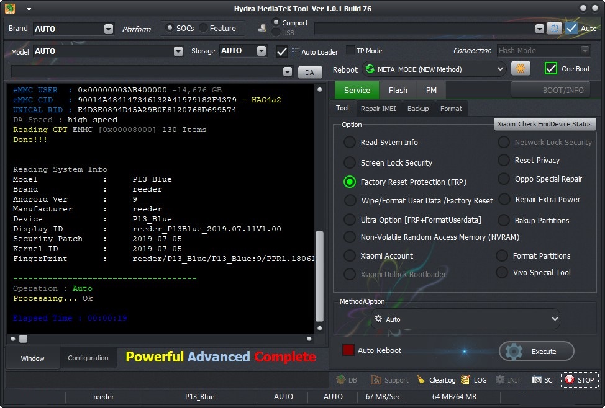Switch to the Flash tab
605x408 pixels.
click(398, 90)
